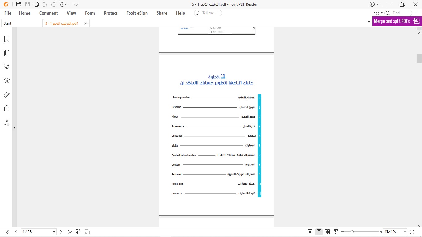Open the 45.41% zoom level dropdown
422x237 pixels.
click(404, 232)
